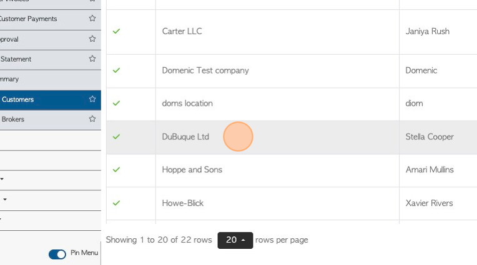Click checkmark for Domenic Test company
This screenshot has width=477, height=265.
click(x=116, y=70)
